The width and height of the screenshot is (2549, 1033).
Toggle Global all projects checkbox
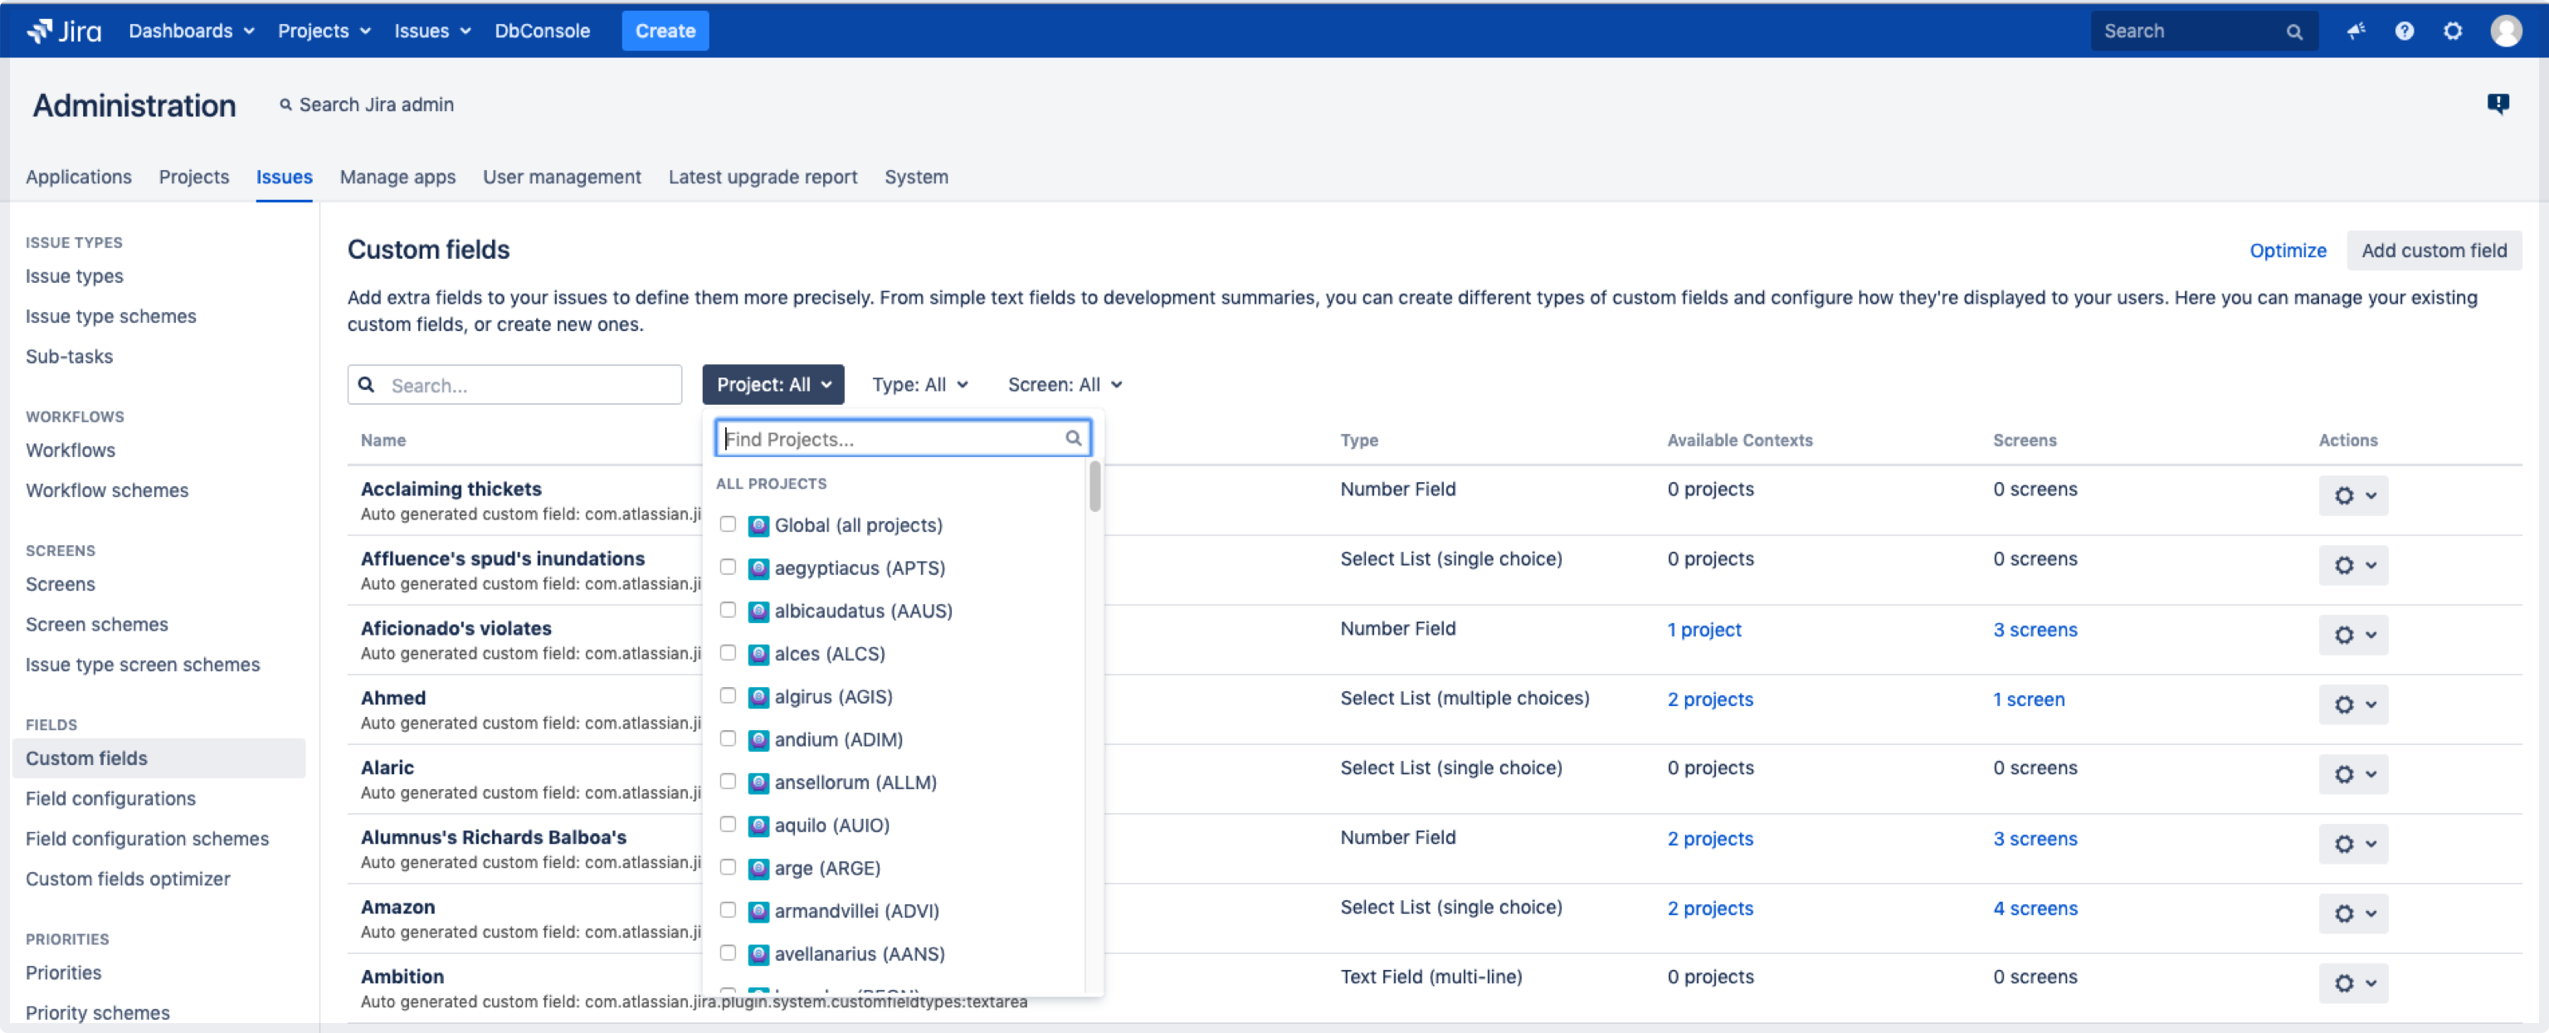727,524
